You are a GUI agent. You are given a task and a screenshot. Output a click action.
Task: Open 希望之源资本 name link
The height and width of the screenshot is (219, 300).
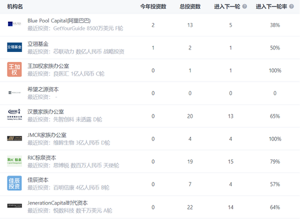tap(43, 89)
